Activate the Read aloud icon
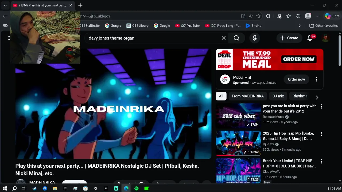The image size is (342, 192). pos(251,16)
